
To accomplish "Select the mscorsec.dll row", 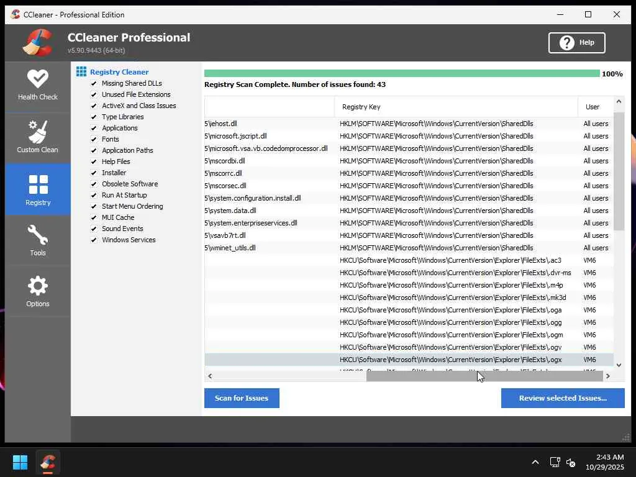I will 409,186.
